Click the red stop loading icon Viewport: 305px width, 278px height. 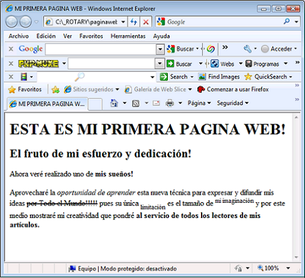point(146,22)
